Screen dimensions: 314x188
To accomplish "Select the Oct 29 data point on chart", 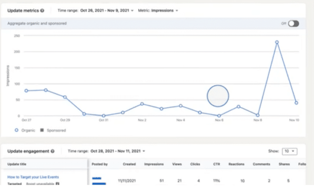I will click(65, 97).
